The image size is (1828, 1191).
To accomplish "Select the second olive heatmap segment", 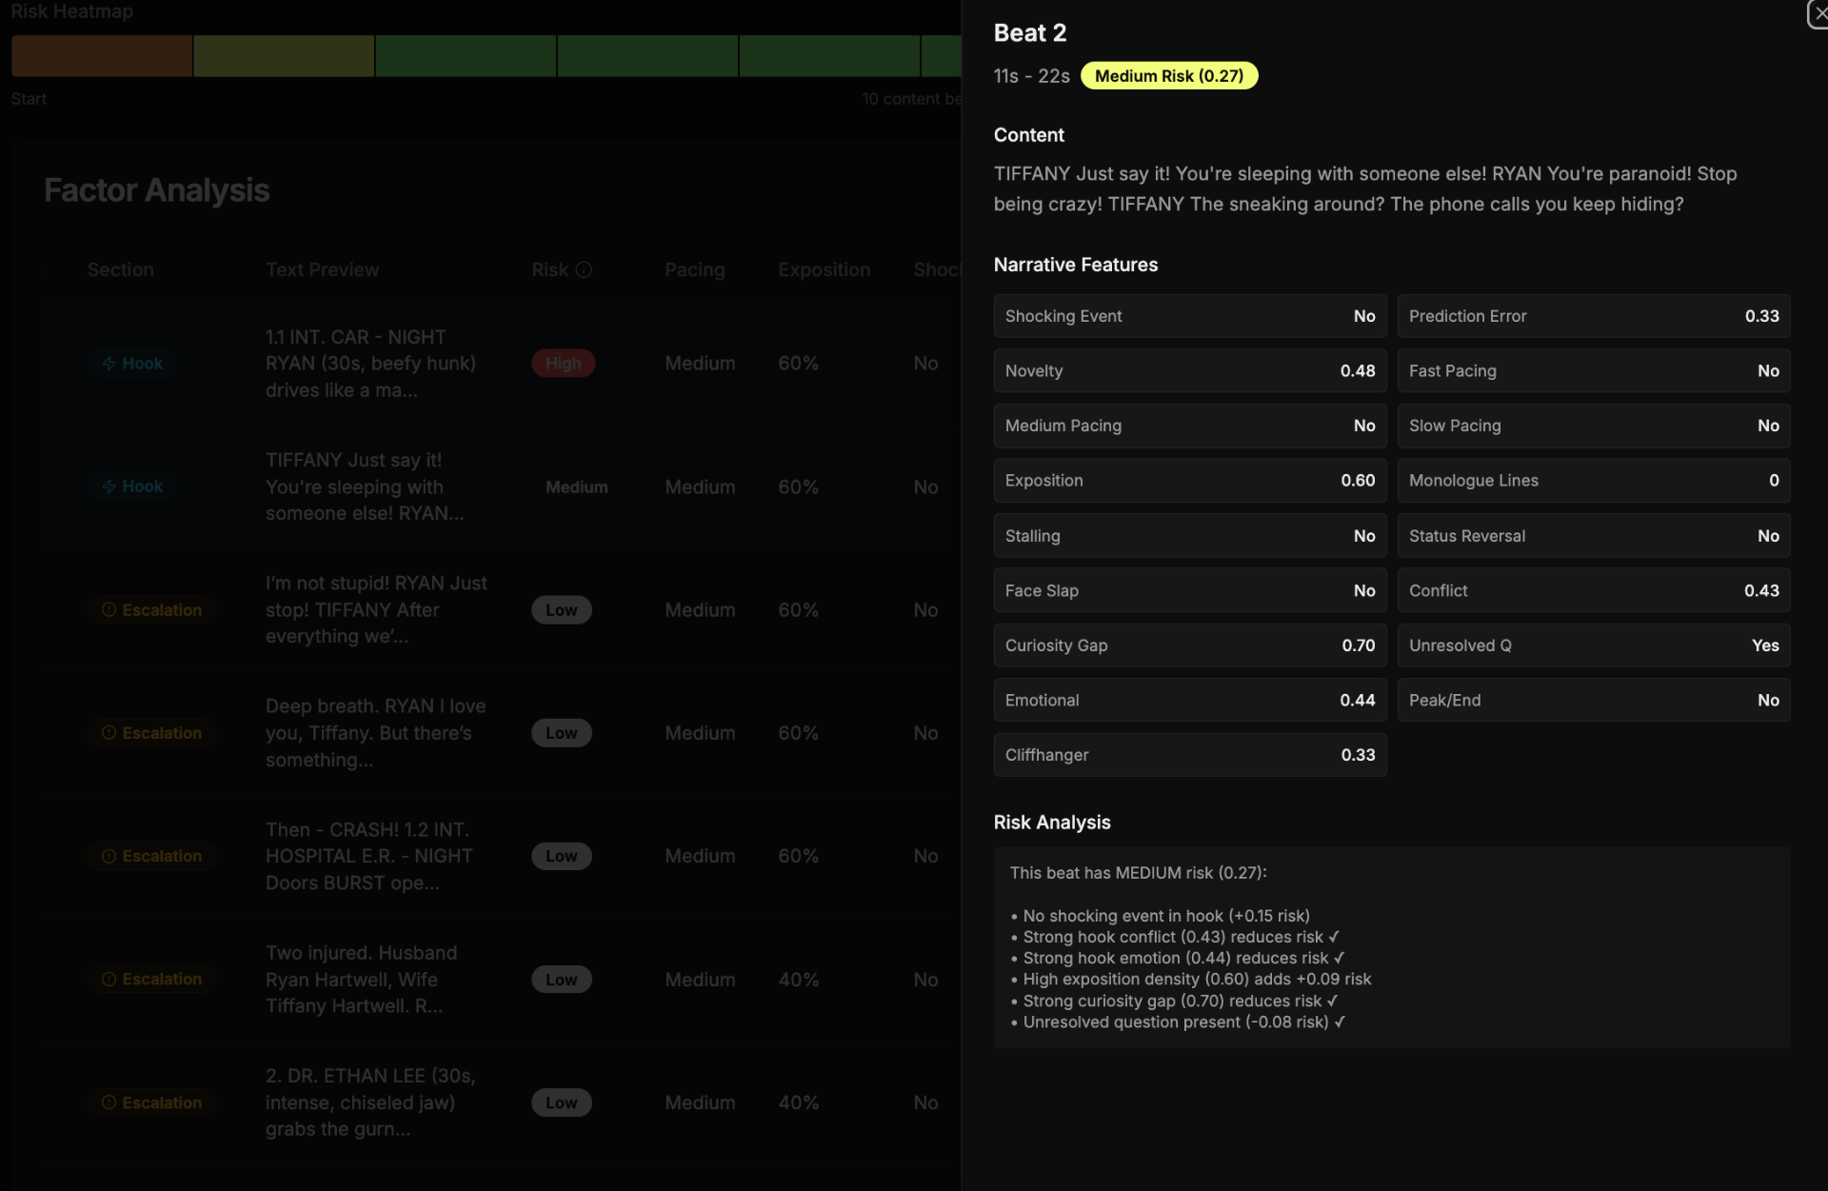I will 284,56.
